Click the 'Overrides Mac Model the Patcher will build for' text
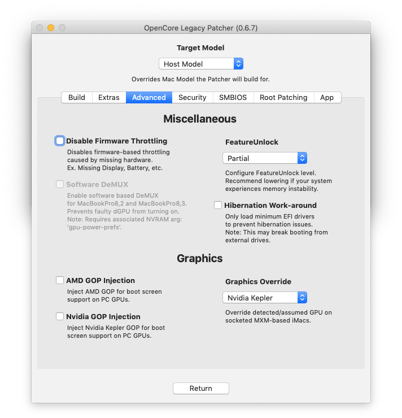The image size is (402, 418). (x=200, y=79)
